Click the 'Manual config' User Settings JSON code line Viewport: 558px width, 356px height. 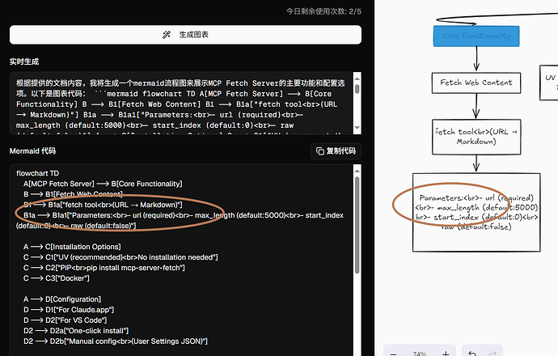point(116,341)
